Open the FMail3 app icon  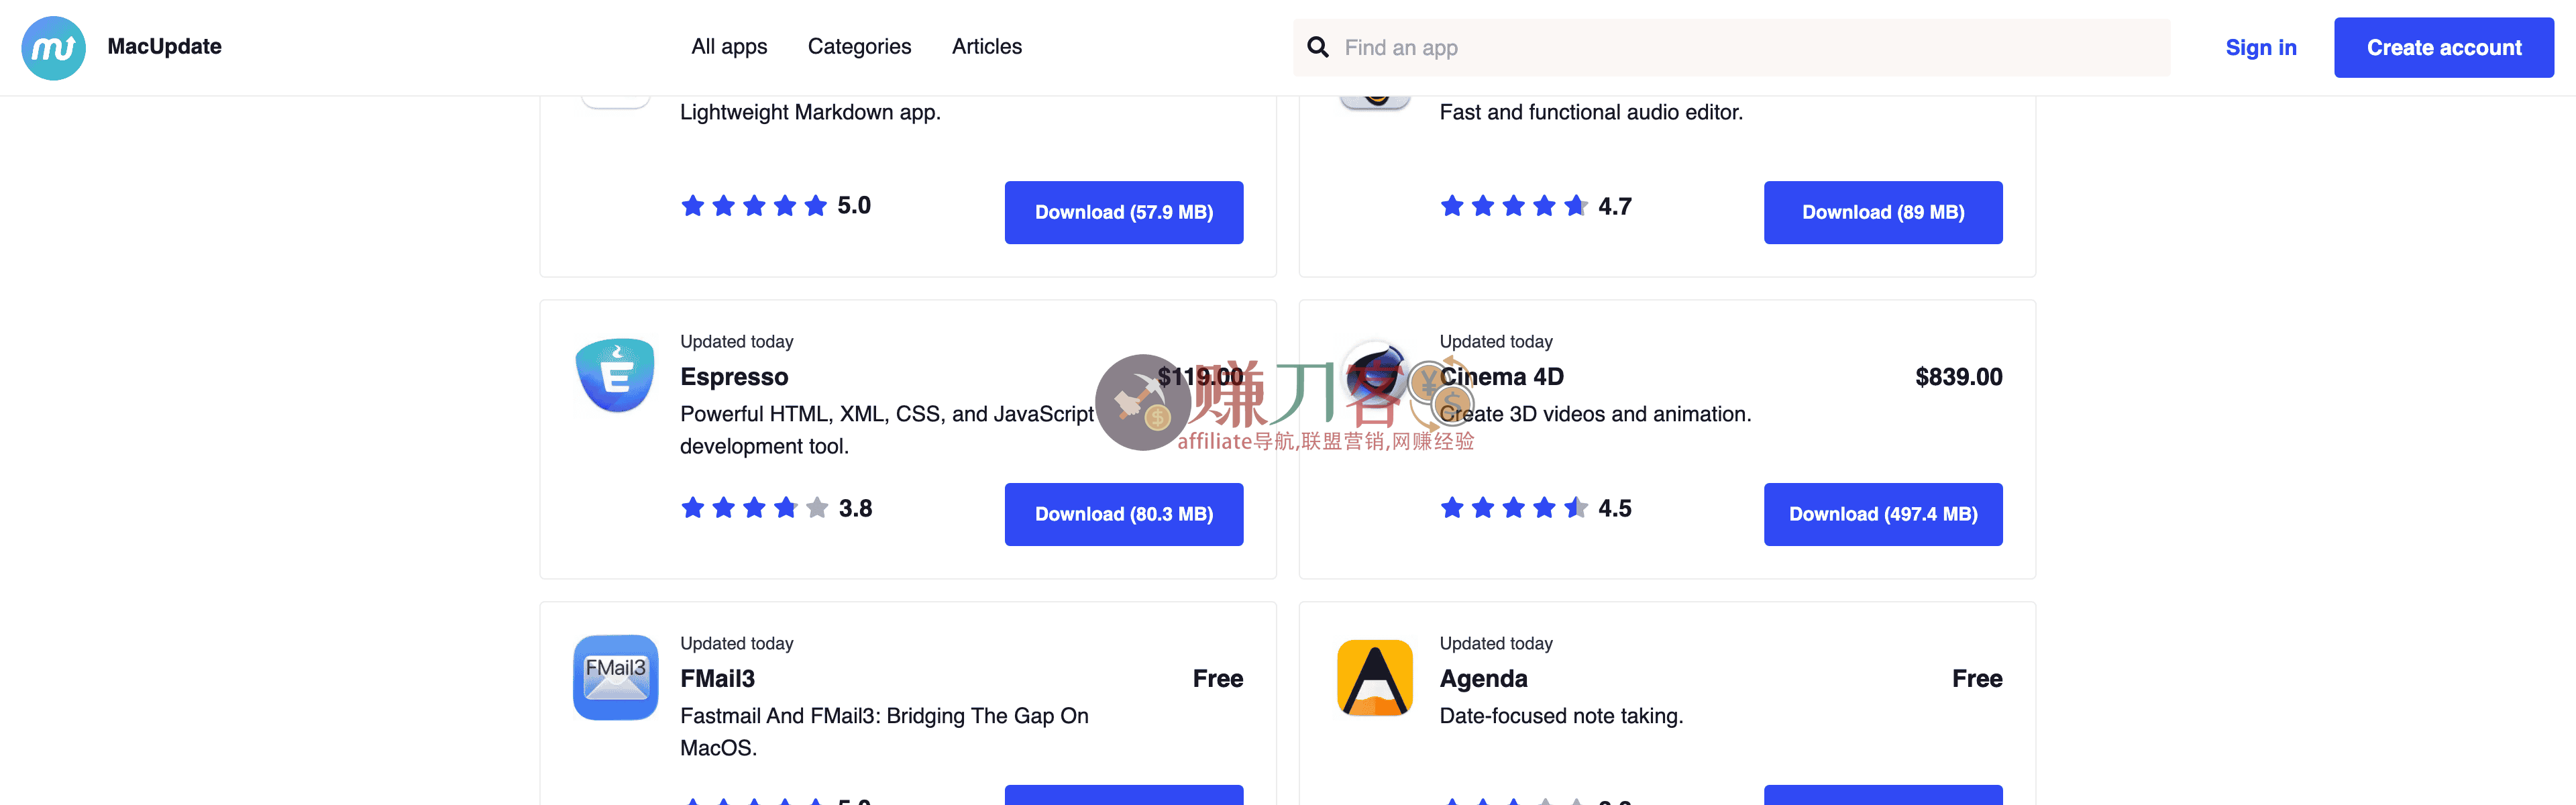pyautogui.click(x=615, y=677)
